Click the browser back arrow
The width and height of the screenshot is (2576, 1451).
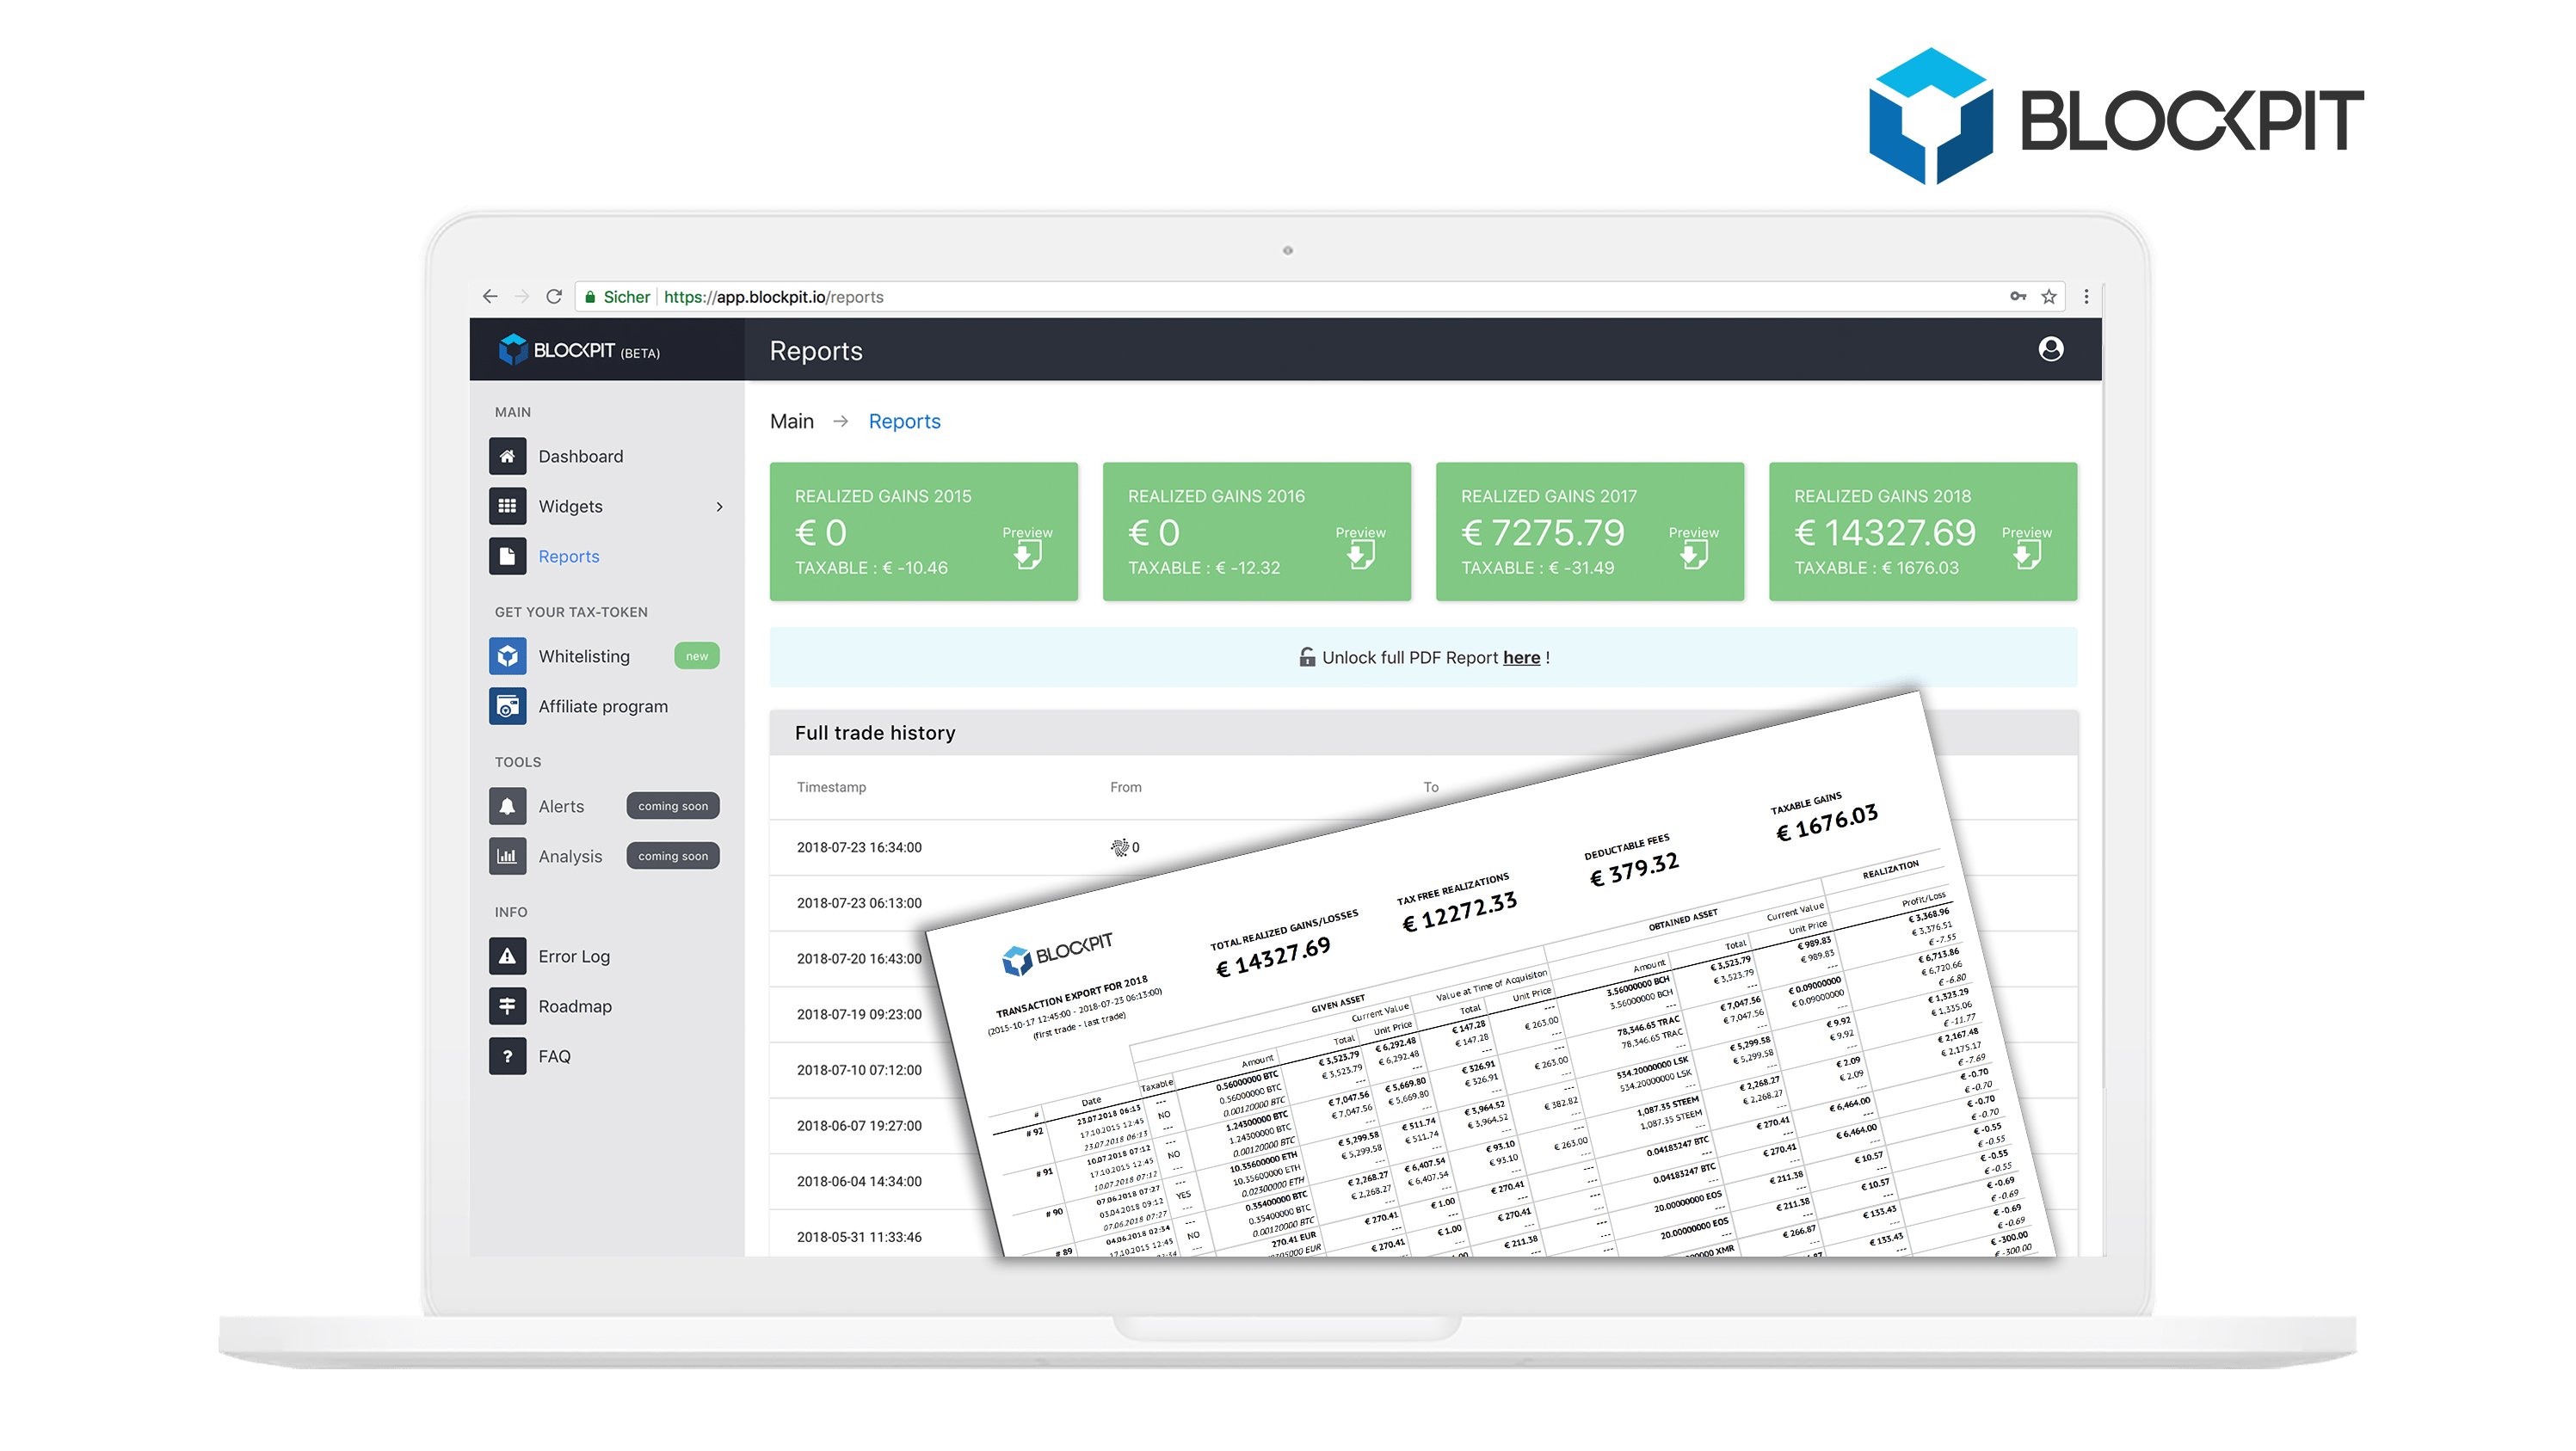pos(490,296)
